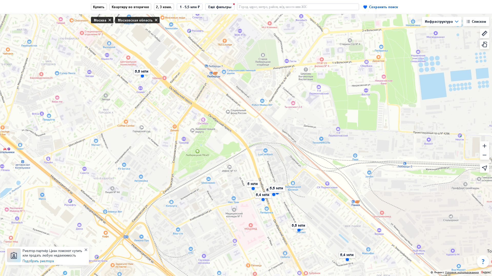Click the my-location arrow icon
This screenshot has height=276, width=492.
pyautogui.click(x=484, y=168)
